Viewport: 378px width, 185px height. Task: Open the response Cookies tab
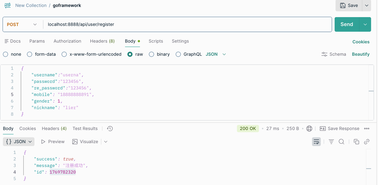[28, 128]
